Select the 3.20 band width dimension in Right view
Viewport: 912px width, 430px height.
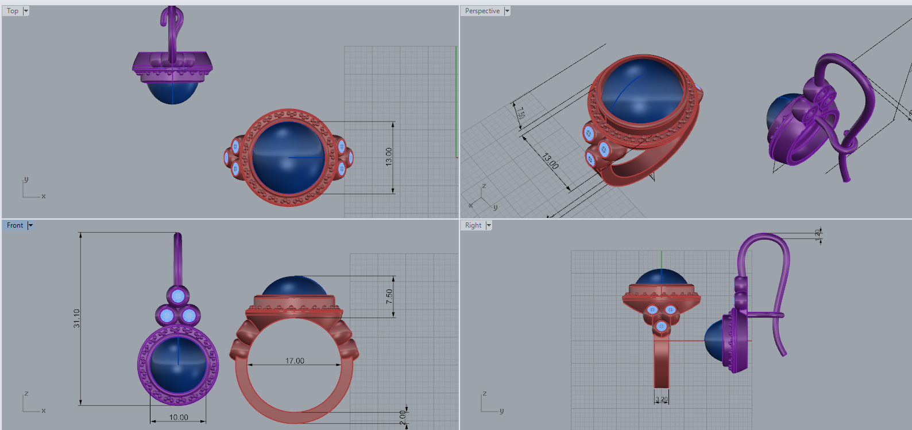pos(662,399)
